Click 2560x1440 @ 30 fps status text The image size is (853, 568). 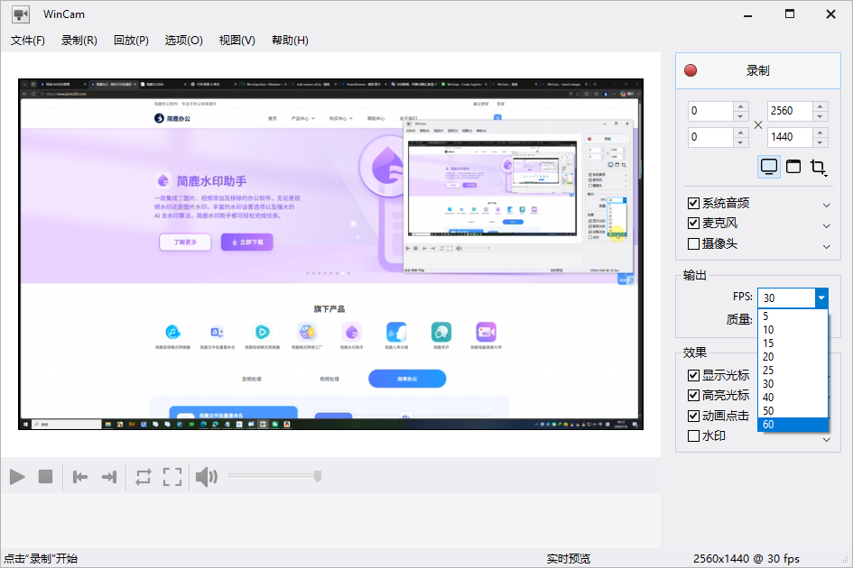(x=746, y=559)
